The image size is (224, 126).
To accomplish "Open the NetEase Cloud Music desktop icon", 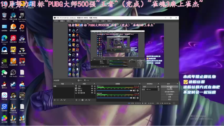I will (13, 39).
